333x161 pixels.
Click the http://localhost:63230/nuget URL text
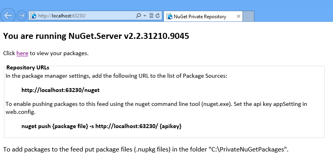60,90
